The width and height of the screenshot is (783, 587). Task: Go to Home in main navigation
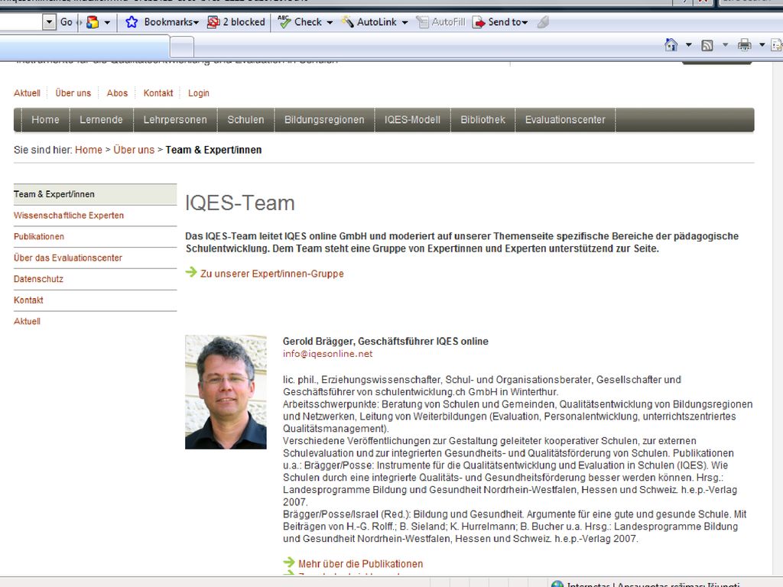[x=45, y=120]
